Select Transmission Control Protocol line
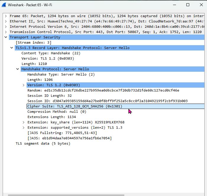Screen dimensions: 207x196 click(107, 32)
